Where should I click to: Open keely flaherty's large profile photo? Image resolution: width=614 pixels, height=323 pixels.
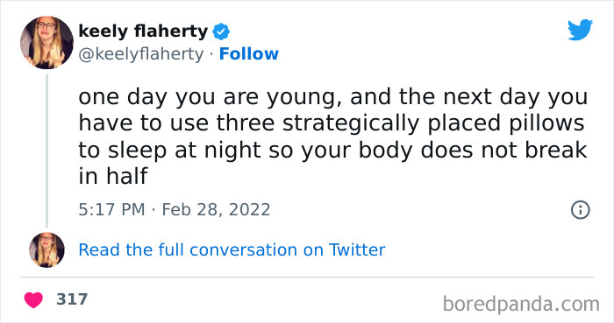tap(46, 43)
